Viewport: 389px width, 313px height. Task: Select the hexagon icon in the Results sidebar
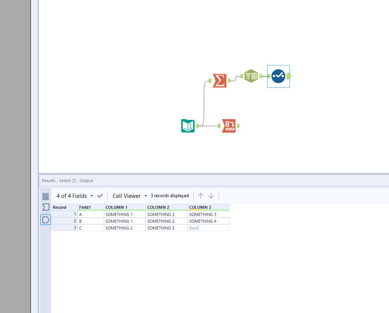tap(45, 219)
